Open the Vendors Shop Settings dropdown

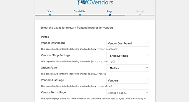[x=128, y=56]
